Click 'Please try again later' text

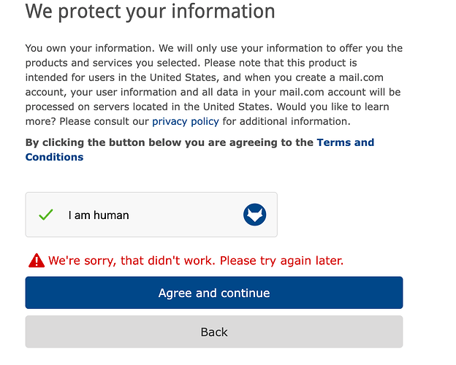[281, 261]
